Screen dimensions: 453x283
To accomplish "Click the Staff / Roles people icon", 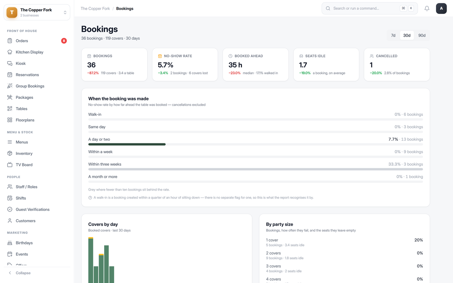I will pos(10,187).
